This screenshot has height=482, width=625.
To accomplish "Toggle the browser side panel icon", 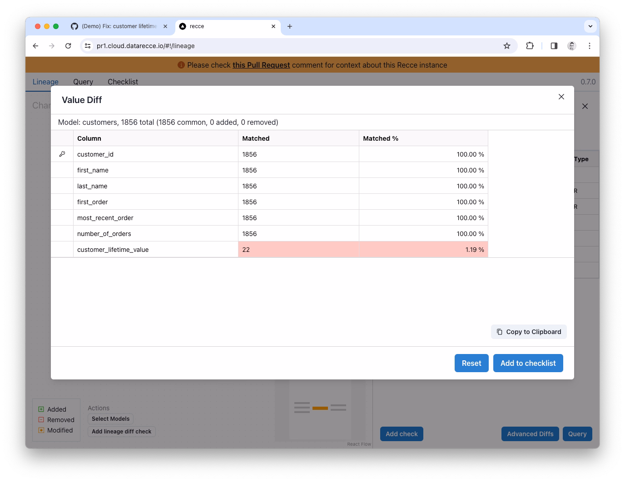I will click(x=554, y=46).
